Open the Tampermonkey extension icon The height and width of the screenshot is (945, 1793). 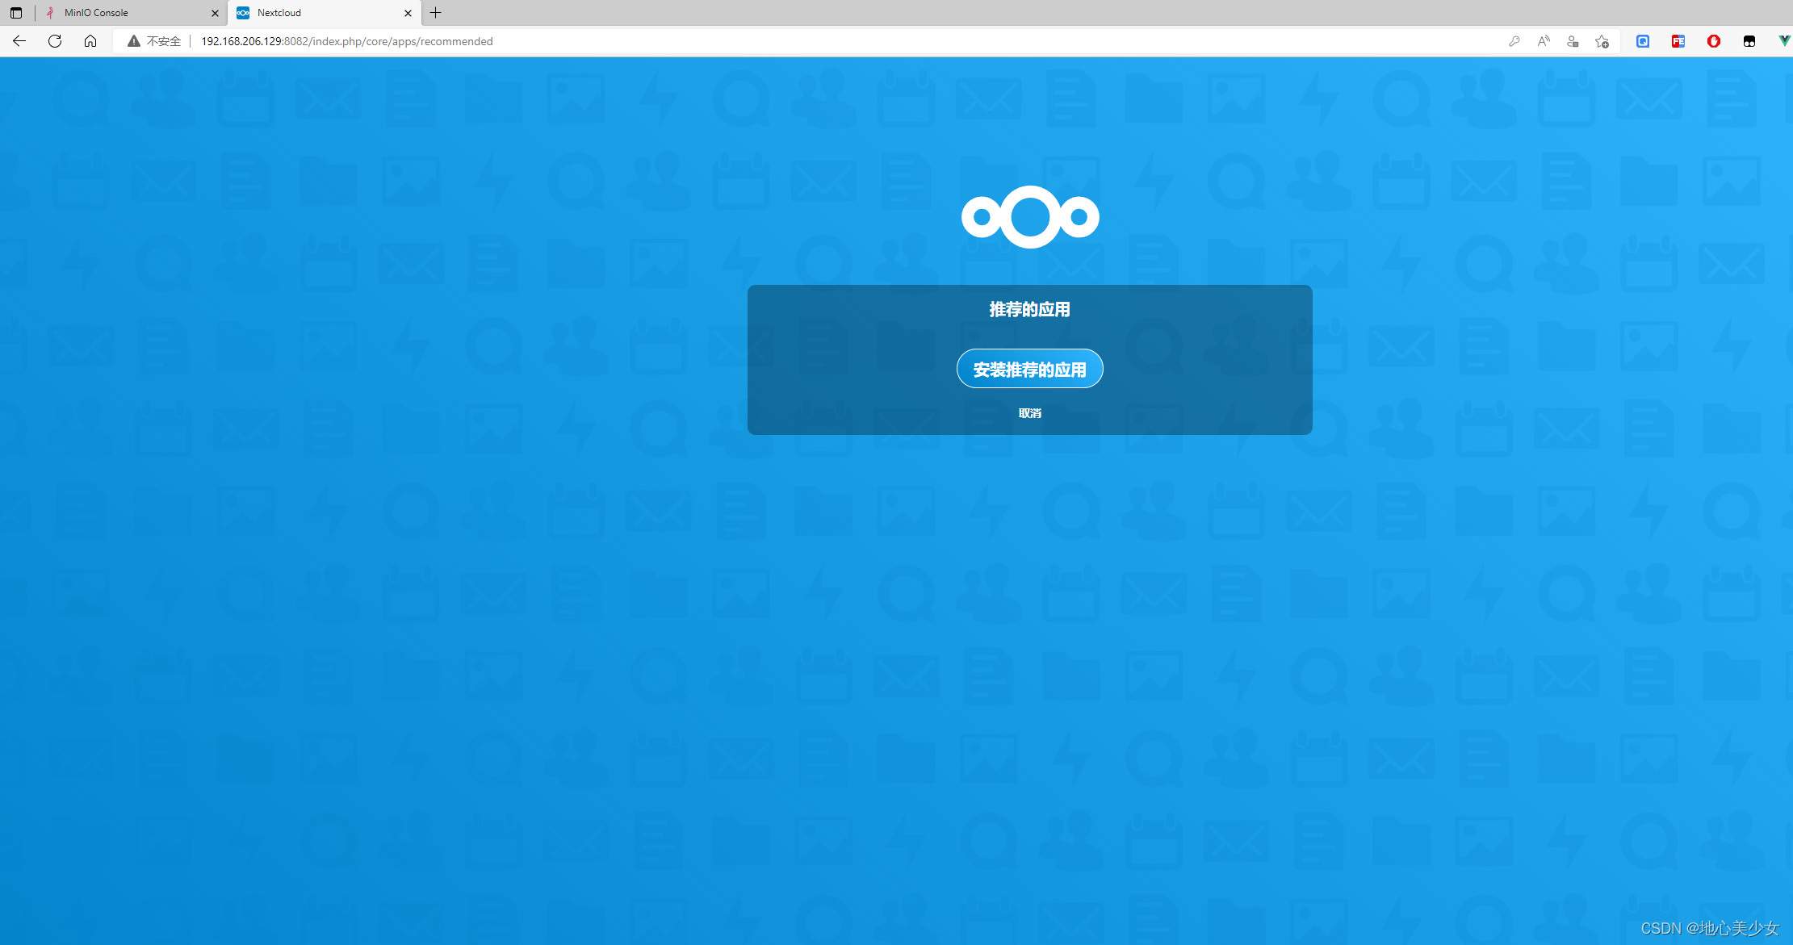tap(1749, 41)
